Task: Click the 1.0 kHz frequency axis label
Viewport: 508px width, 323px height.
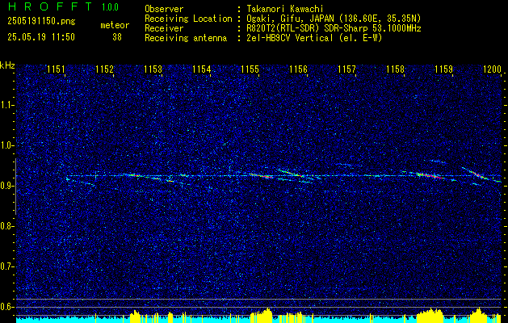Action: (7, 145)
